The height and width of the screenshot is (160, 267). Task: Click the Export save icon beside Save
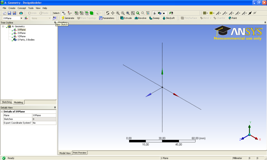click(x=14, y=13)
